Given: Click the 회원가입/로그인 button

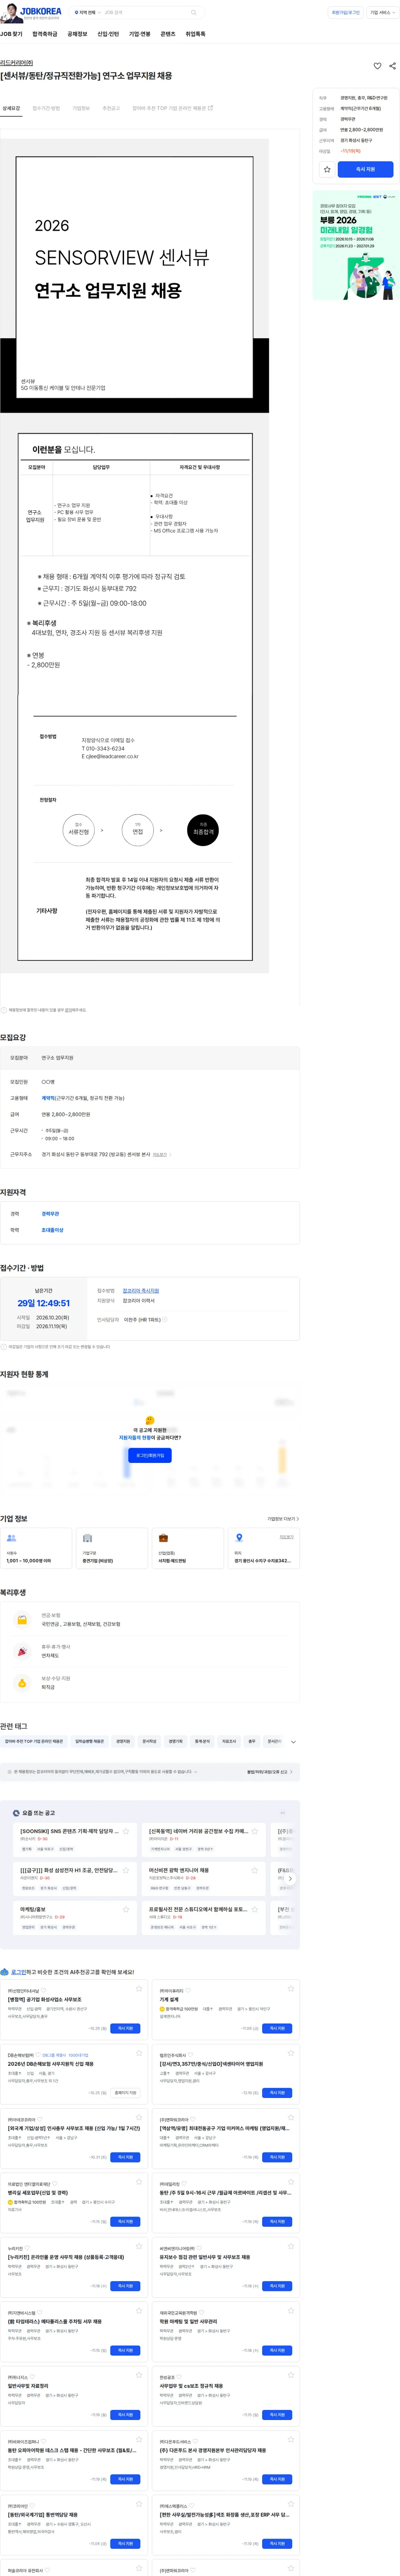Looking at the screenshot, I should (346, 13).
